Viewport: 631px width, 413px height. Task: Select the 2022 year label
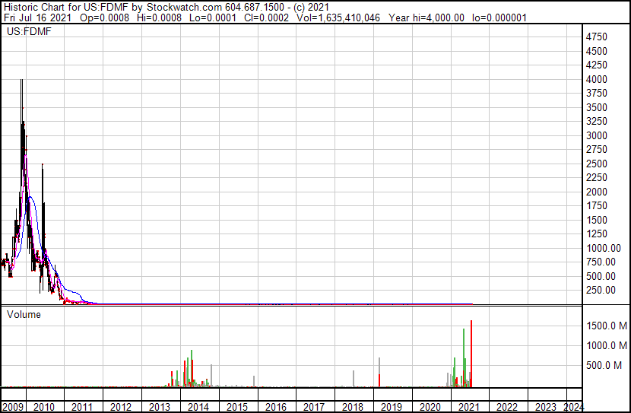507,407
